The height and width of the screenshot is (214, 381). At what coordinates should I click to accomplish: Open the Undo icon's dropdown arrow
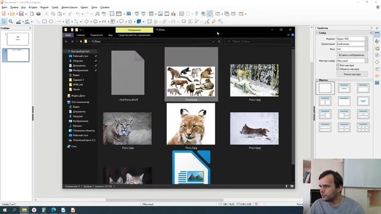(x=82, y=14)
